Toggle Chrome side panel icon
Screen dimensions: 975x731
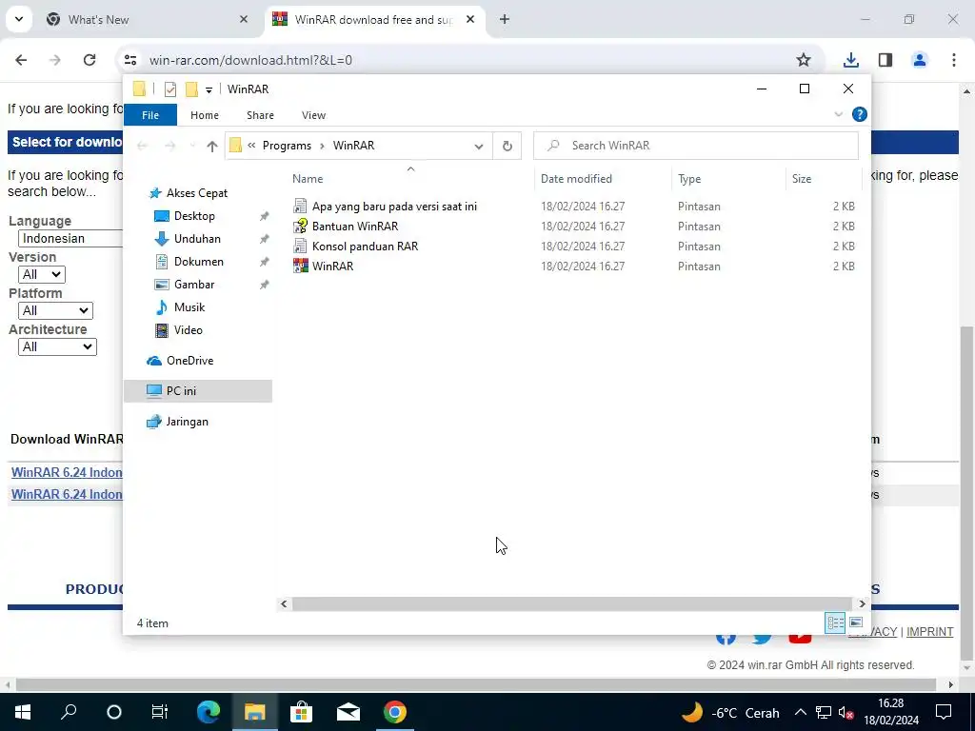[x=885, y=60]
